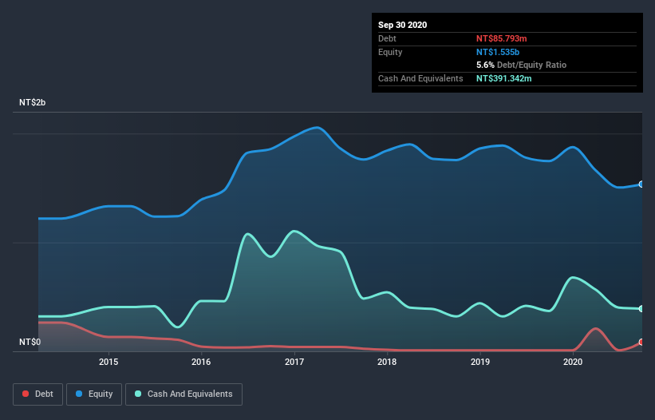Image resolution: width=655 pixels, height=420 pixels.
Task: Select the red Debt endpoint marker
Action: [x=641, y=343]
